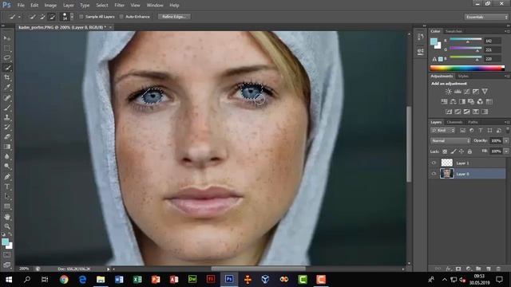Select the Blur tool
Viewport: 511px width, 287px height.
[7, 156]
